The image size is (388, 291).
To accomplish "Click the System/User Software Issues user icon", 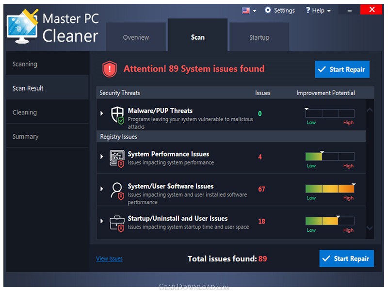I will tap(117, 191).
